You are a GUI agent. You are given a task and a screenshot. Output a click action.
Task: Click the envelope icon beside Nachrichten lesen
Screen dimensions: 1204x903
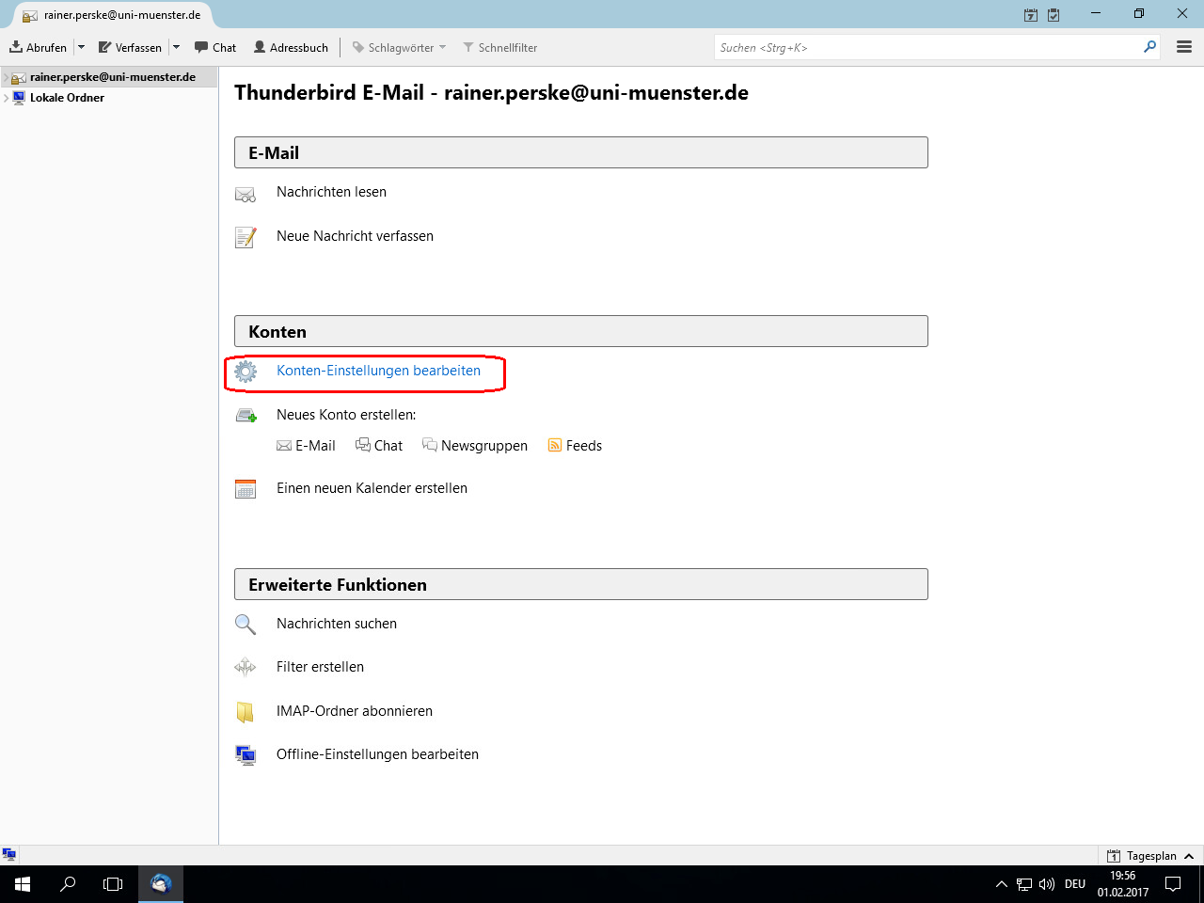pos(246,194)
